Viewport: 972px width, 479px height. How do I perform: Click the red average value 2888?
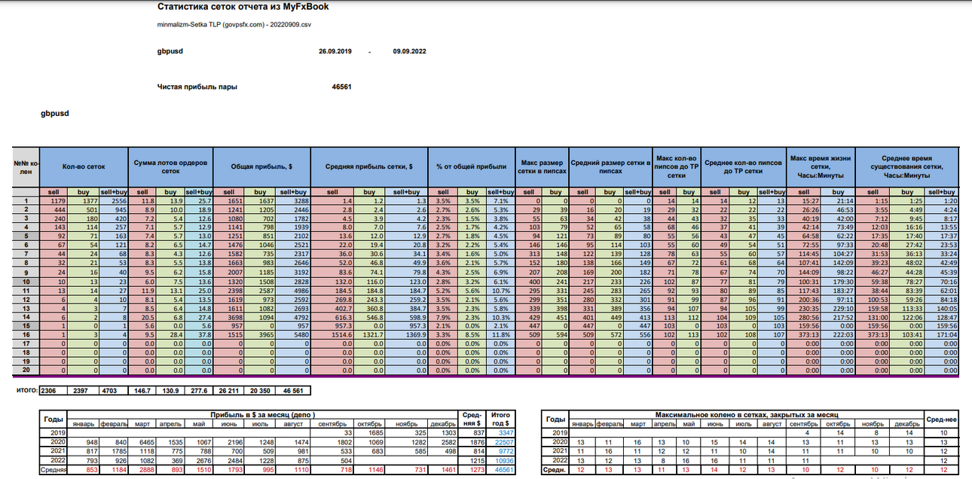click(143, 469)
